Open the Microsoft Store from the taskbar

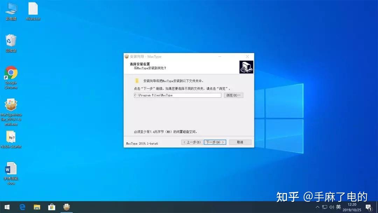(51, 207)
